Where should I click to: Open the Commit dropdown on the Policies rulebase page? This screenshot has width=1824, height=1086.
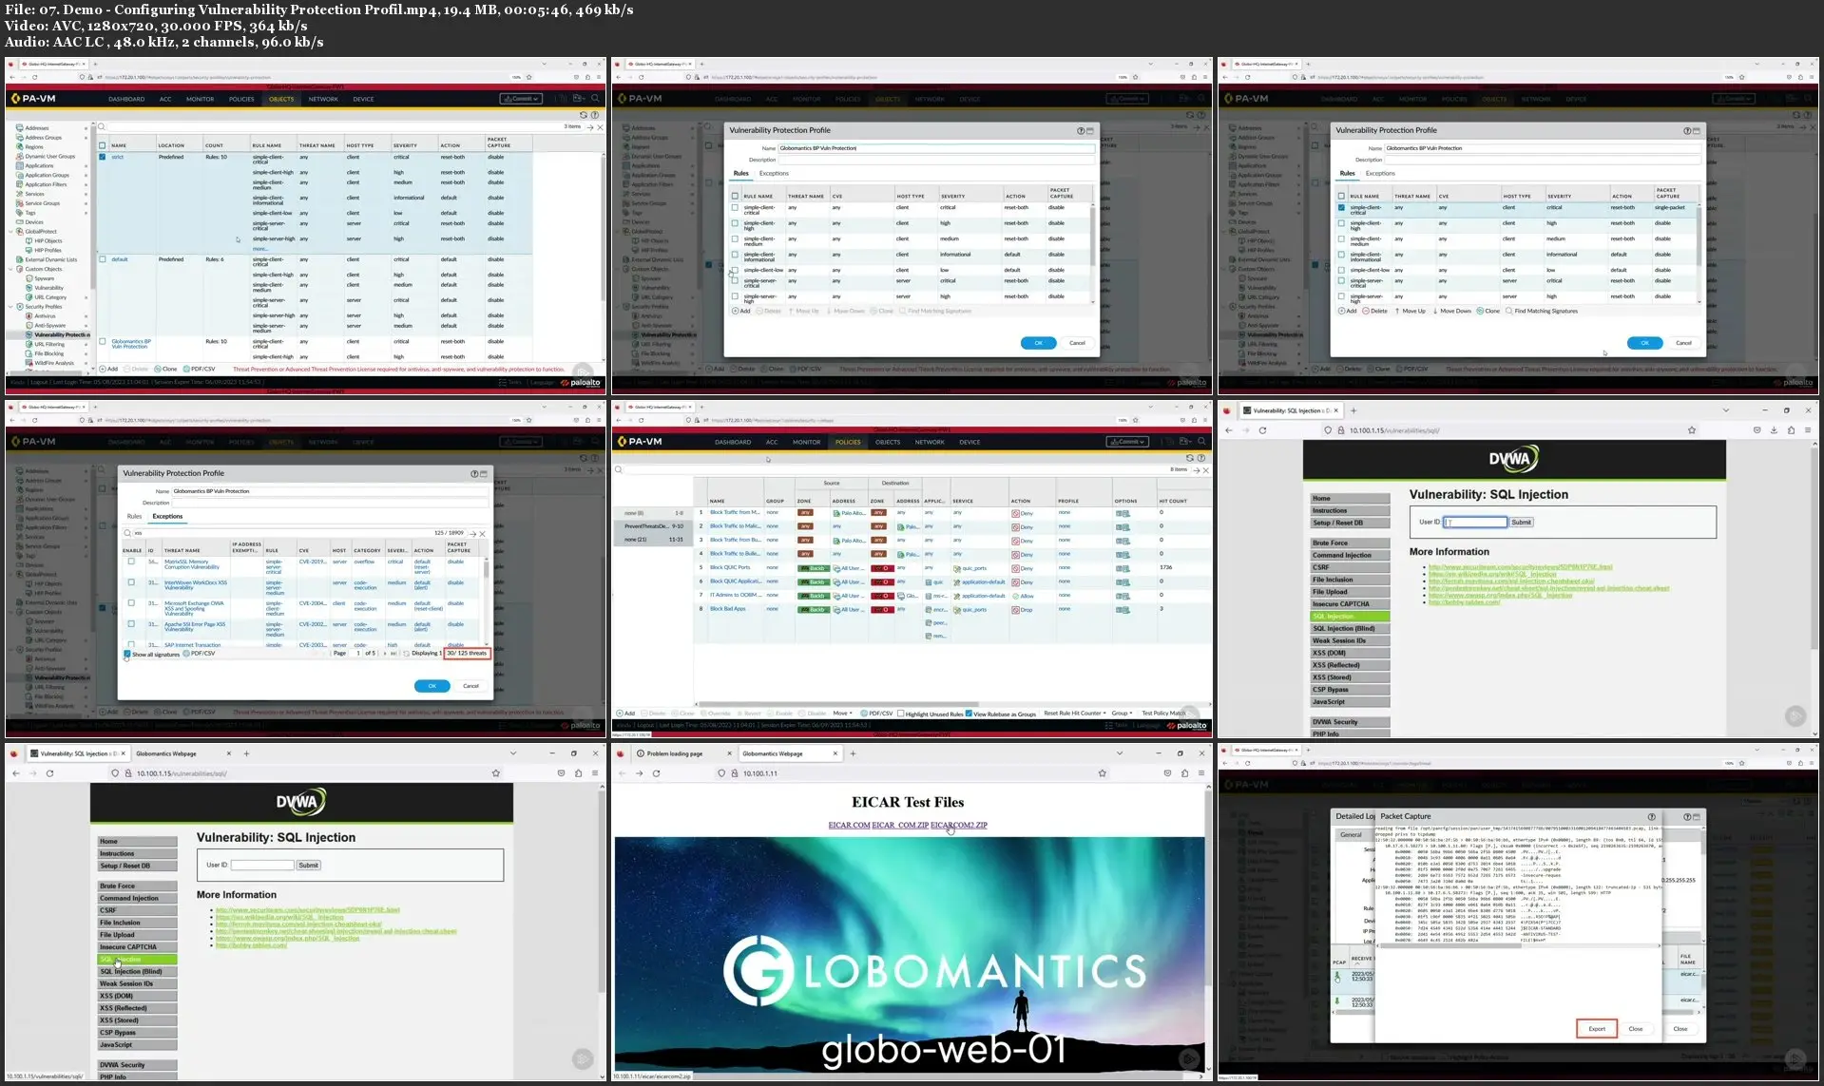point(1126,442)
